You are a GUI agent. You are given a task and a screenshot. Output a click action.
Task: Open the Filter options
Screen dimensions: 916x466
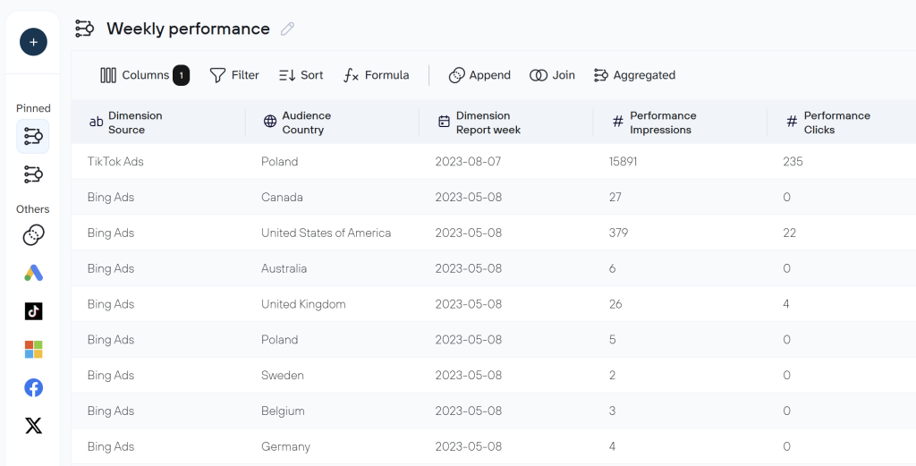pyautogui.click(x=234, y=75)
